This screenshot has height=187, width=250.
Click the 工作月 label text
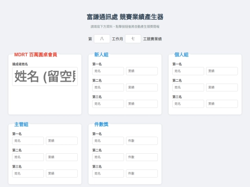coord(118,39)
